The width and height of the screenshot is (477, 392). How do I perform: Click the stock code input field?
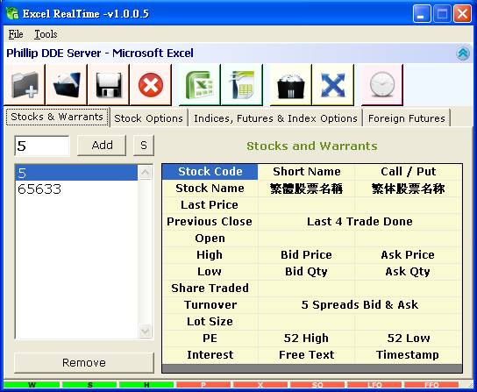point(42,146)
